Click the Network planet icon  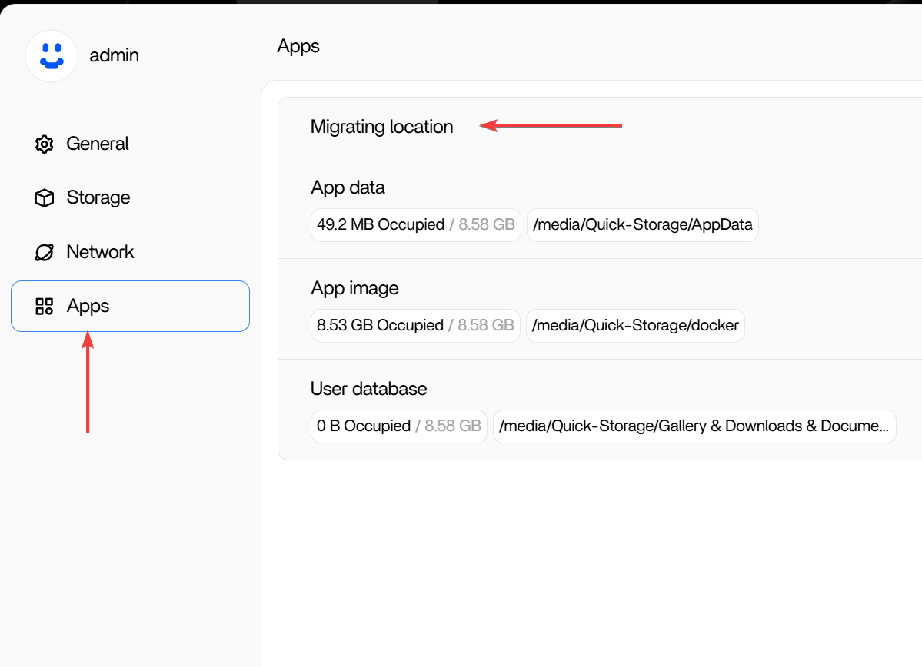(44, 252)
